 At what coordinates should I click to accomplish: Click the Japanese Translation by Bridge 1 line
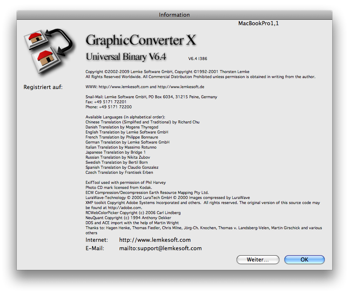point(115,152)
